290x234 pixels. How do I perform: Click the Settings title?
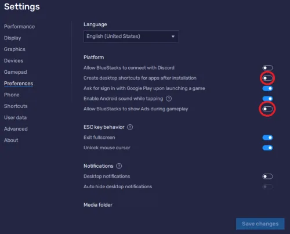[x=22, y=6]
